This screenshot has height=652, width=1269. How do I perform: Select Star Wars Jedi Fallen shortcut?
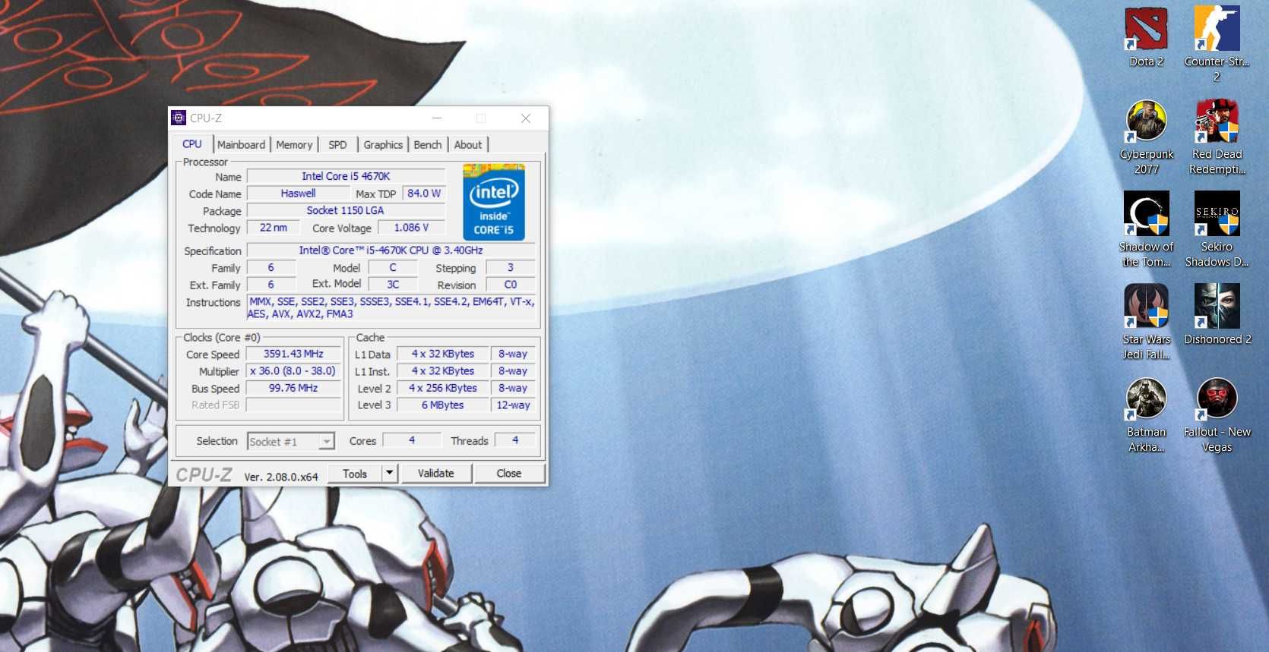pos(1146,323)
